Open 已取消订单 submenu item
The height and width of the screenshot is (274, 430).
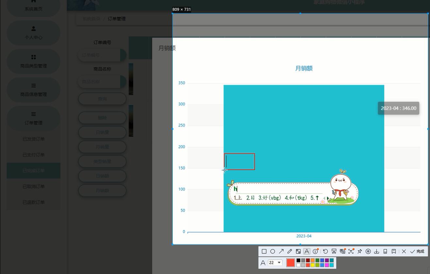click(33, 186)
